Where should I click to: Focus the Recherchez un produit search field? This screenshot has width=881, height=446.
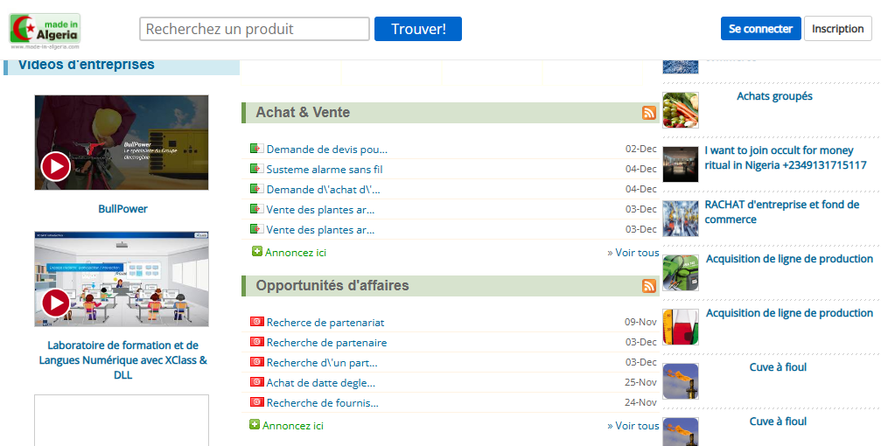pos(255,29)
